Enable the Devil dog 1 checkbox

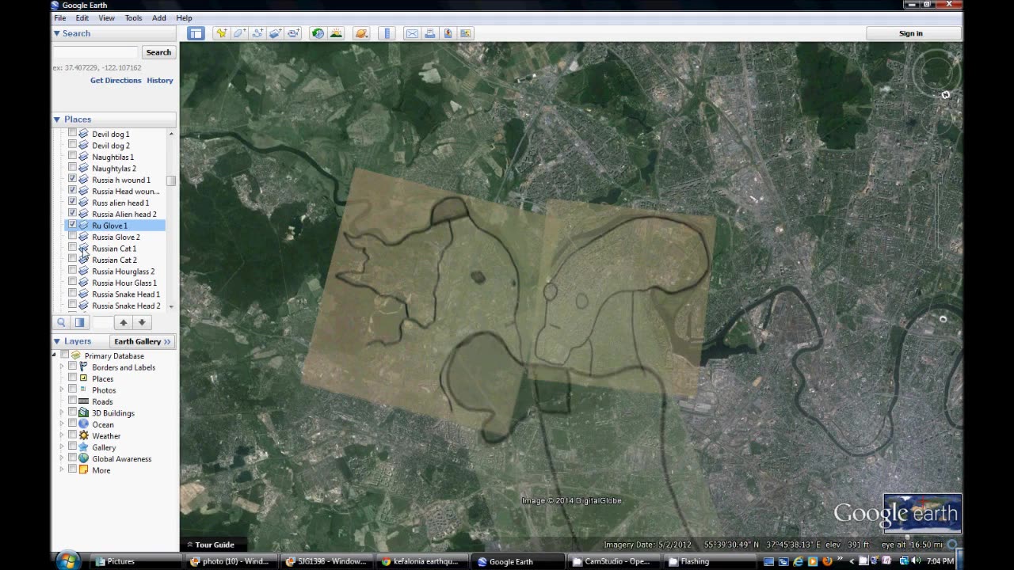pos(72,134)
